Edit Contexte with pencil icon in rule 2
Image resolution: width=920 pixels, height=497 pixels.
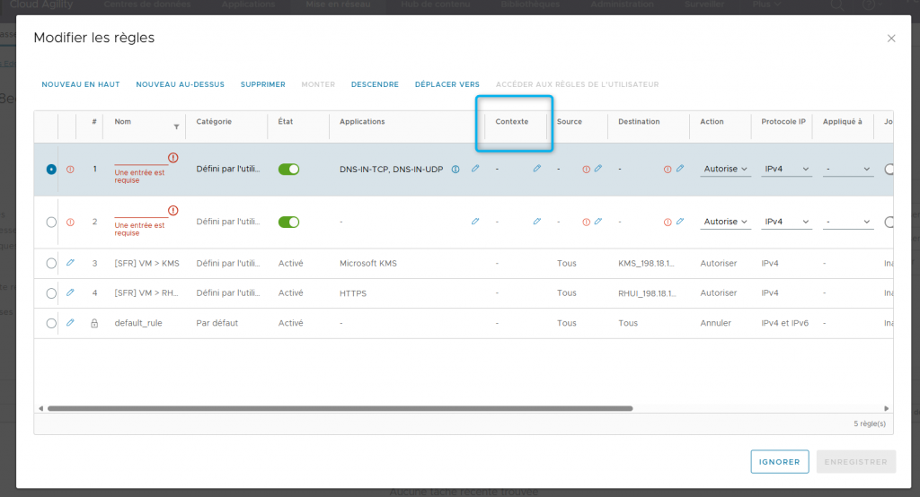coord(536,222)
